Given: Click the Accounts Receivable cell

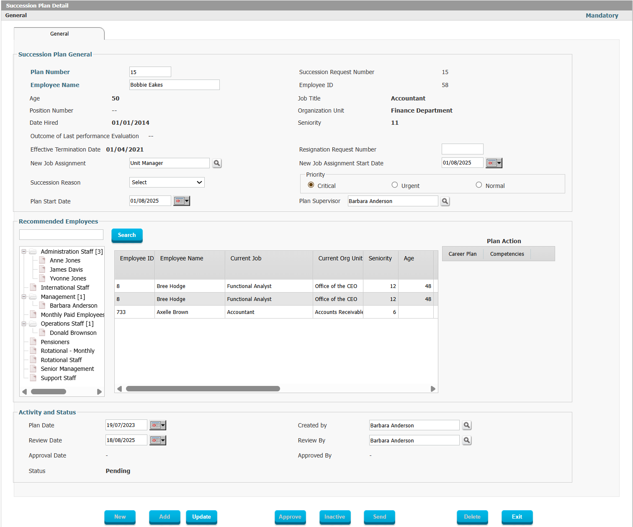Looking at the screenshot, I should click(x=338, y=312).
